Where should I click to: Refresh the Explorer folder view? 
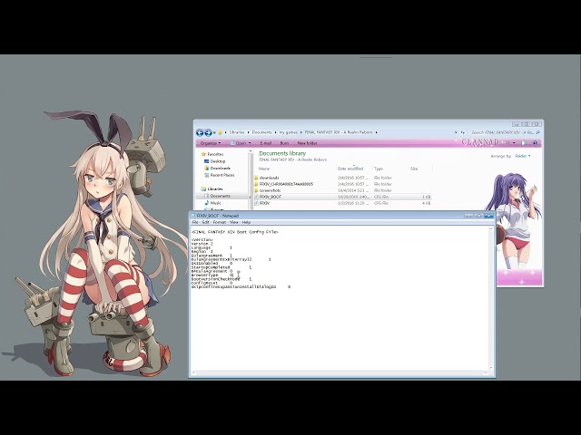point(463,132)
